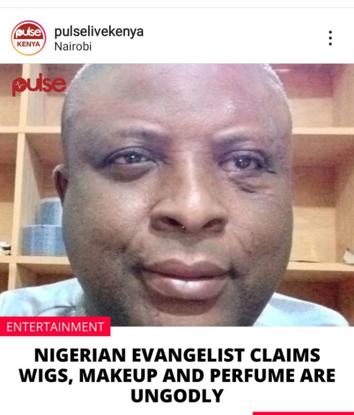
Task: Tap the Pulse Kenya profile avatar
Action: click(x=28, y=38)
